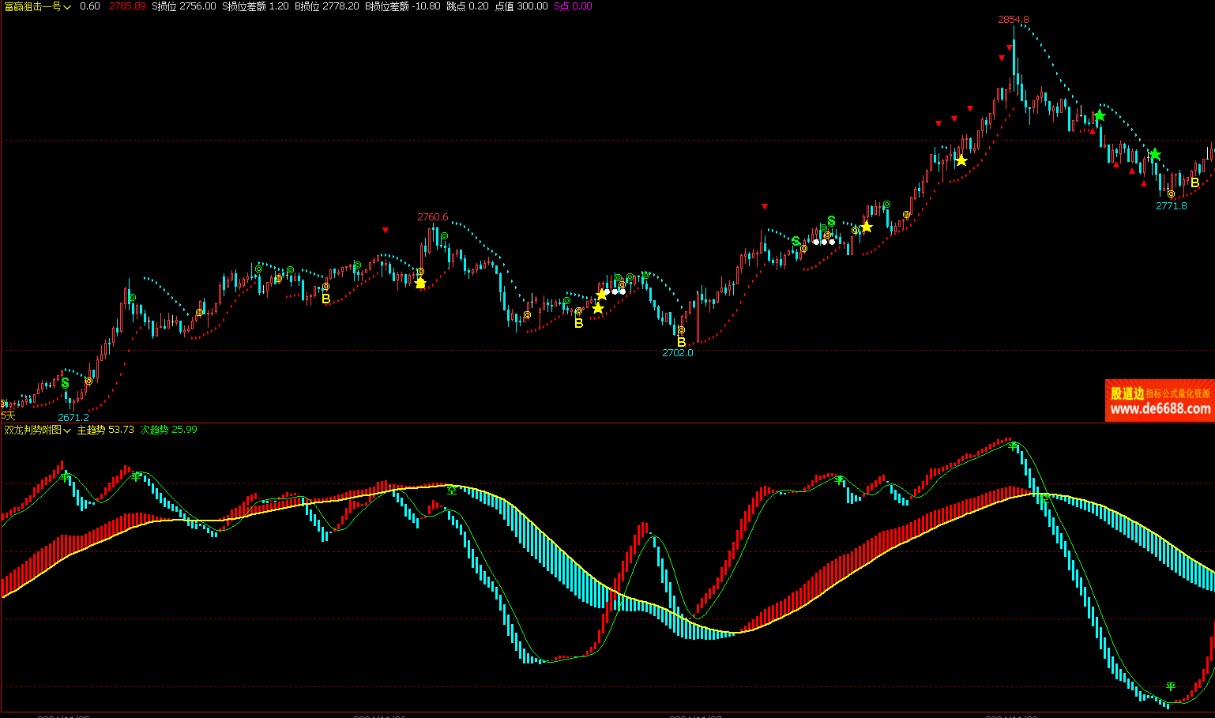Select the red down-triangle left of 2760.6

pyautogui.click(x=386, y=230)
